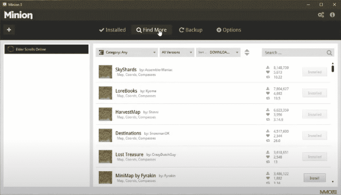
Task: Click the addon list scrollbar thumb
Action: coord(333,68)
